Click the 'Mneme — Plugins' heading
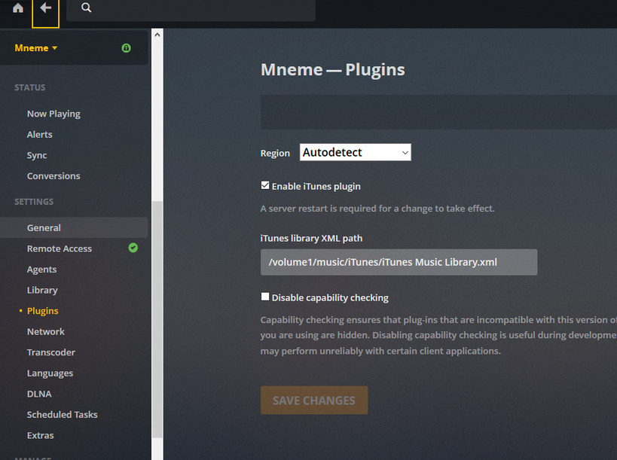This screenshot has height=460, width=617. pos(332,69)
